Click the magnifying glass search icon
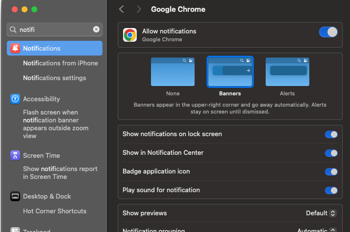 click(x=13, y=29)
